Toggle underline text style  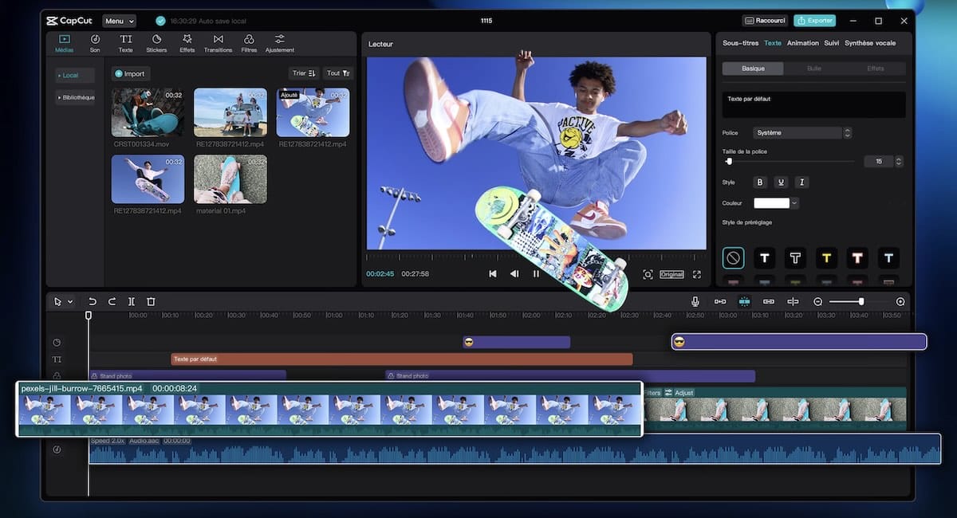(781, 182)
